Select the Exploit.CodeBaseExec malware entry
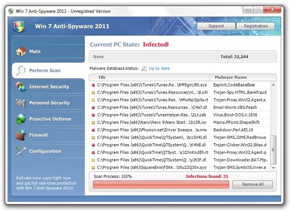Screen dimensions: 291x212 pyautogui.click(x=234, y=85)
